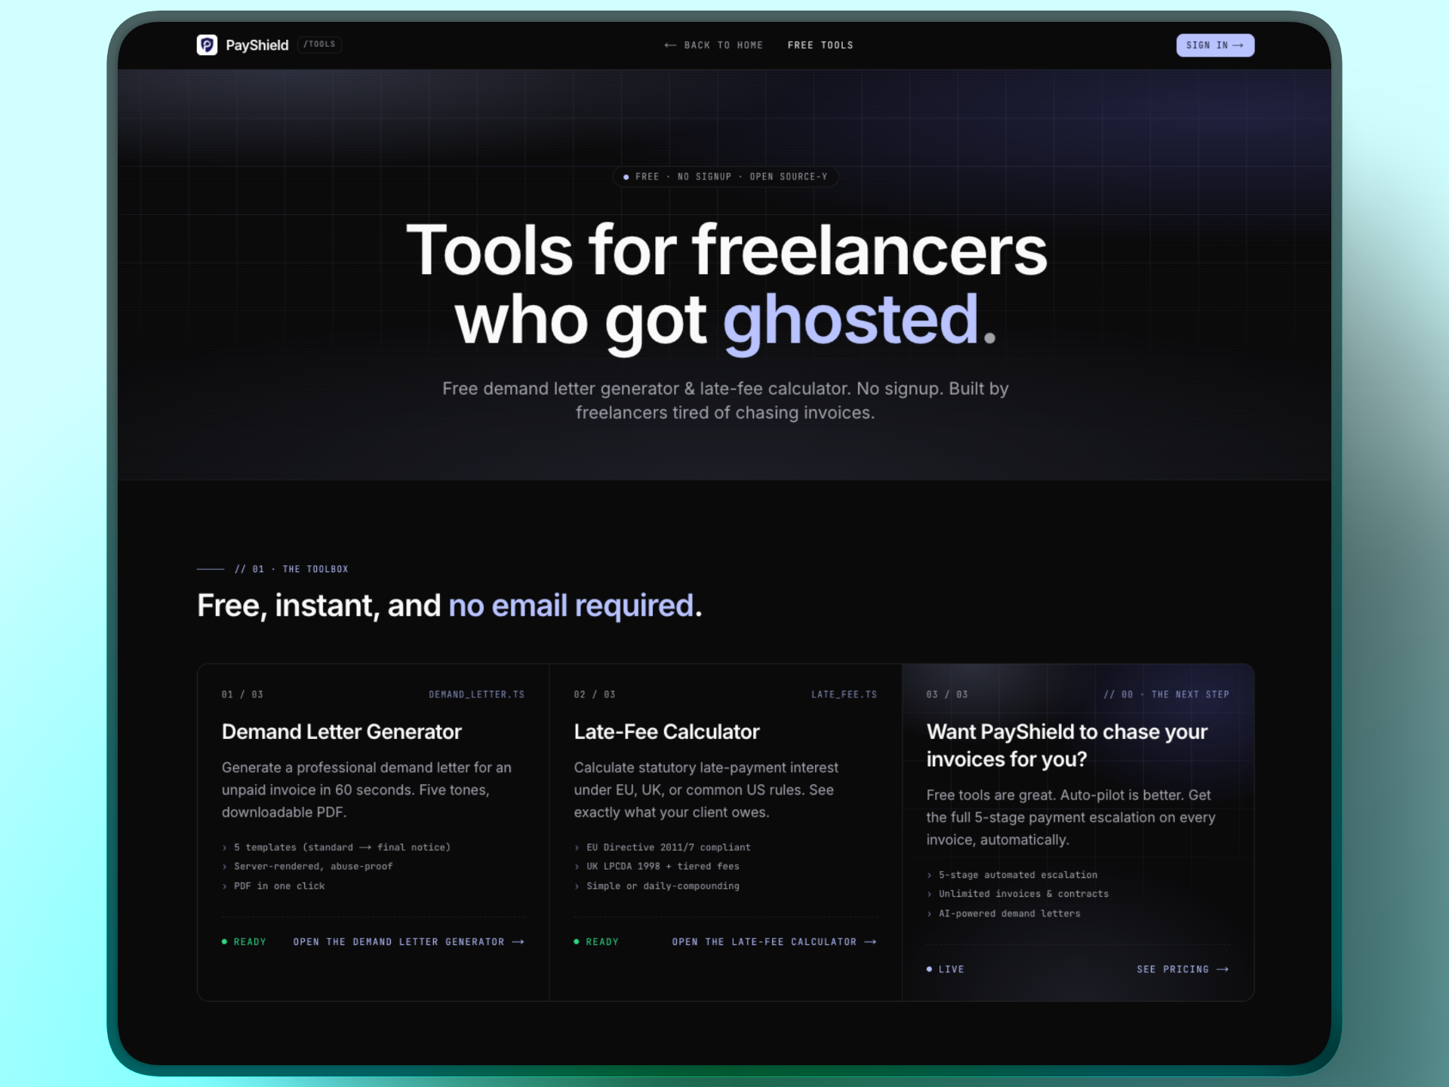Click the arrow next to See Pricing
1449x1087 pixels.
(x=1223, y=969)
